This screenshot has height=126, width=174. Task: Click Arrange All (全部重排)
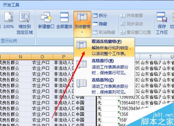click(64, 20)
